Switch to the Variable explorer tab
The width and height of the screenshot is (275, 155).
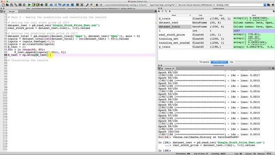coord(219,62)
